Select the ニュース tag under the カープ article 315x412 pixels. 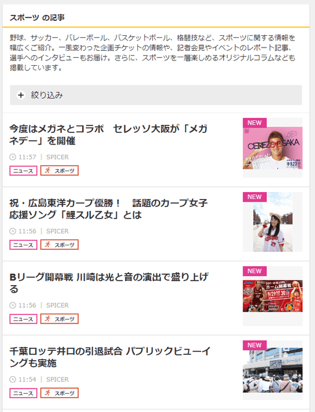[23, 245]
